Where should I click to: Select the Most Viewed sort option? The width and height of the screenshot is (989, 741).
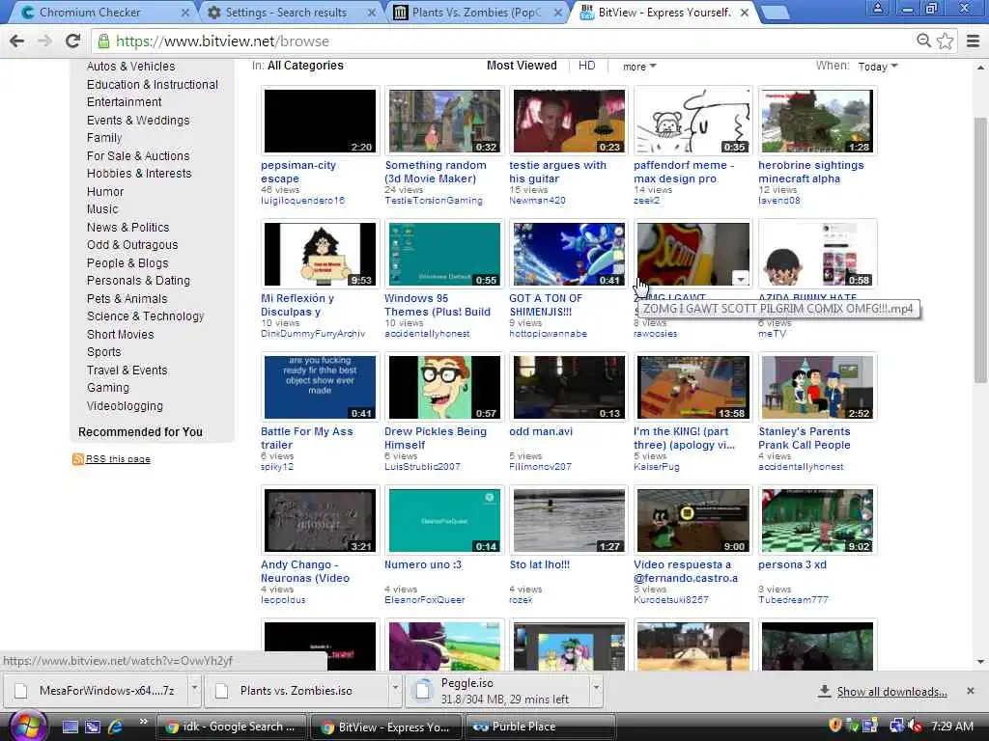pyautogui.click(x=522, y=66)
